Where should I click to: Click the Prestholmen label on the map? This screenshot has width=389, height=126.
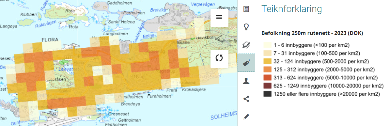(x=131, y=97)
